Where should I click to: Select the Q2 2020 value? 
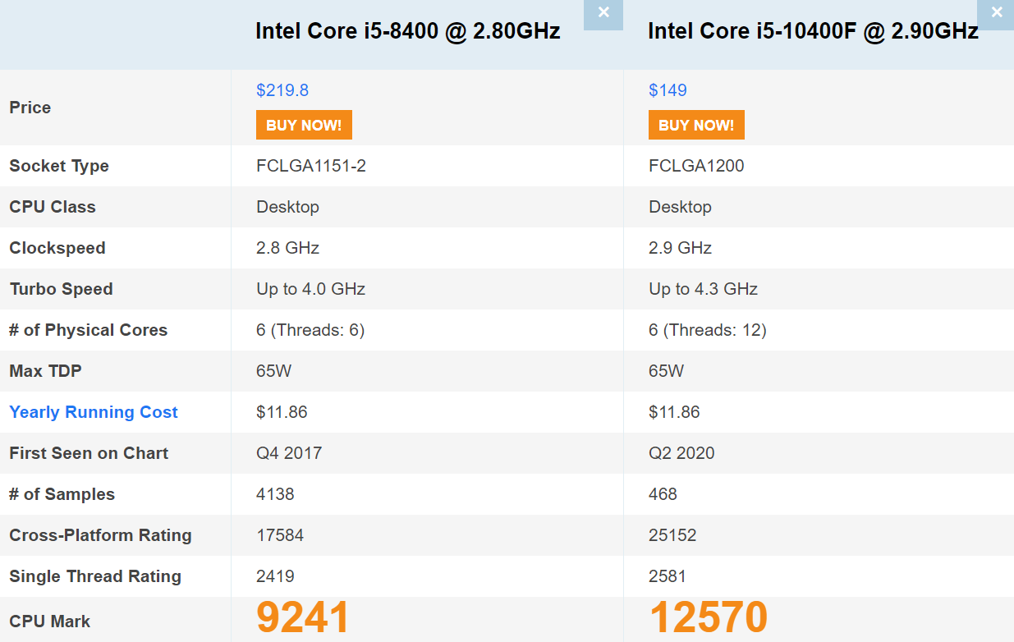(x=681, y=453)
